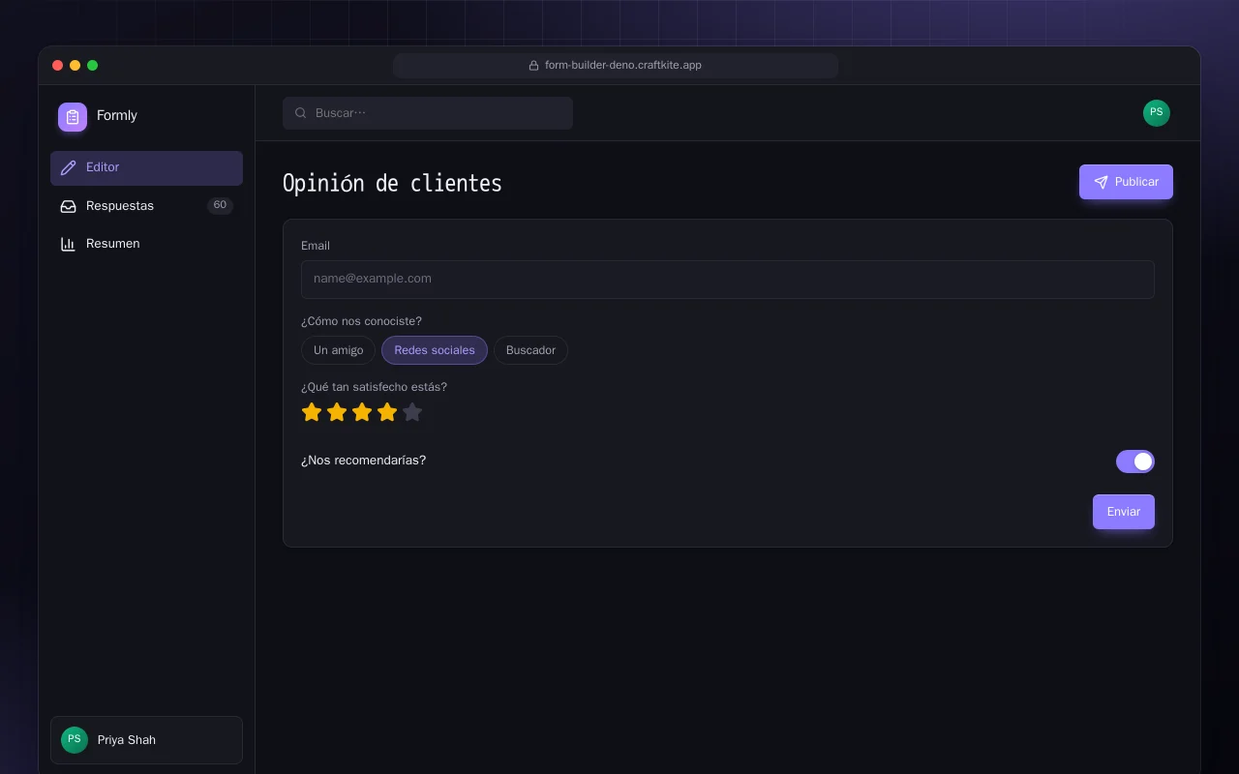
Task: Click the 60 responses badge
Action: point(220,205)
